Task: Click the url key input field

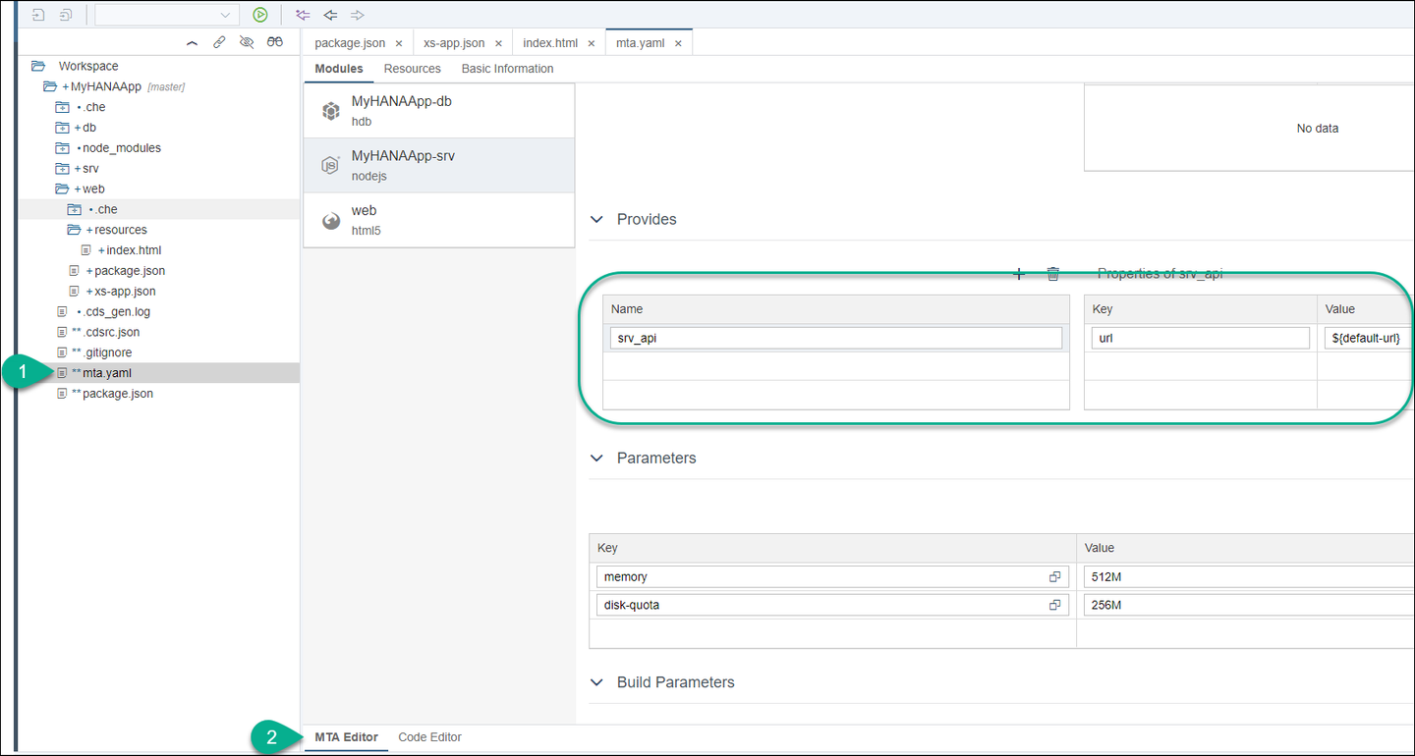Action: point(1201,338)
